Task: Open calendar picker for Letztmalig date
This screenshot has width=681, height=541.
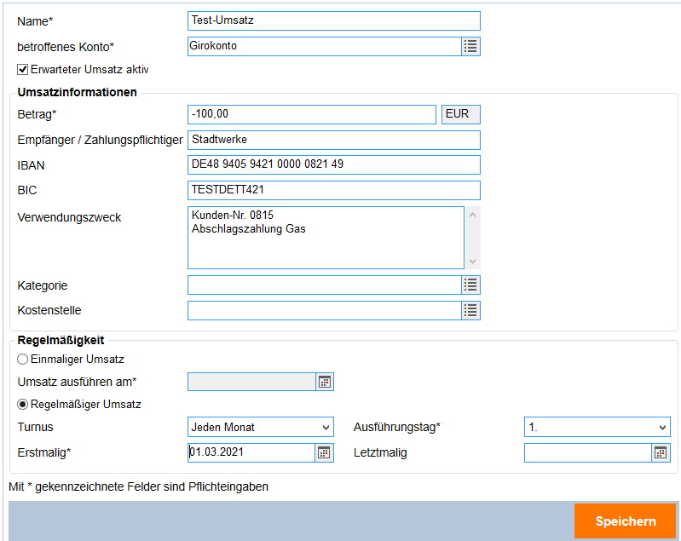Action: tap(661, 452)
